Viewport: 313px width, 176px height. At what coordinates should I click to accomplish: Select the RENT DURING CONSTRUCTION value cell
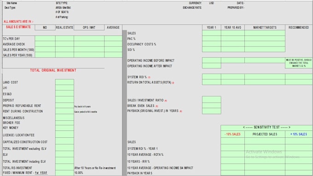point(64,111)
